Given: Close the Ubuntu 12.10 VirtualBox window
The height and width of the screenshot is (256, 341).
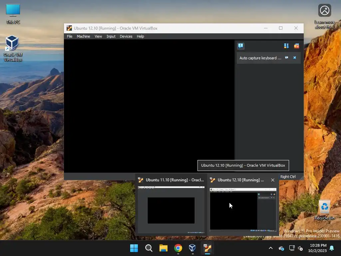Looking at the screenshot, I should pos(296,28).
